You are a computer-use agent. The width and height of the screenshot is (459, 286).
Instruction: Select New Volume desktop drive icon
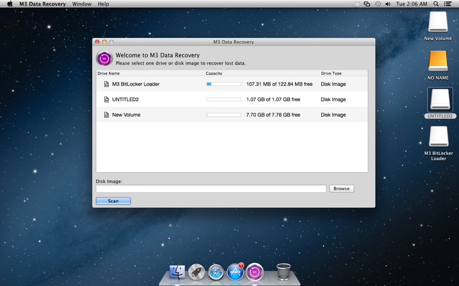pos(438,22)
